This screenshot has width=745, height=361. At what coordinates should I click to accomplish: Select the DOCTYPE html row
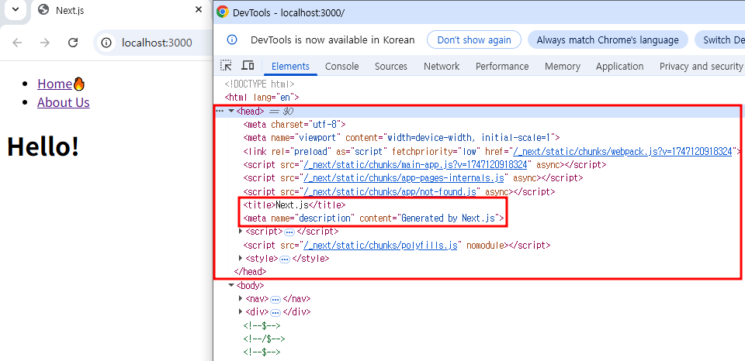coord(260,84)
